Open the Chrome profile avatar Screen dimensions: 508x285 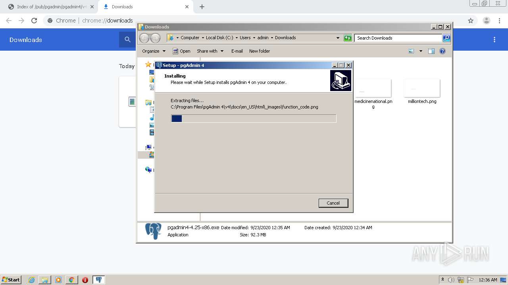486,21
